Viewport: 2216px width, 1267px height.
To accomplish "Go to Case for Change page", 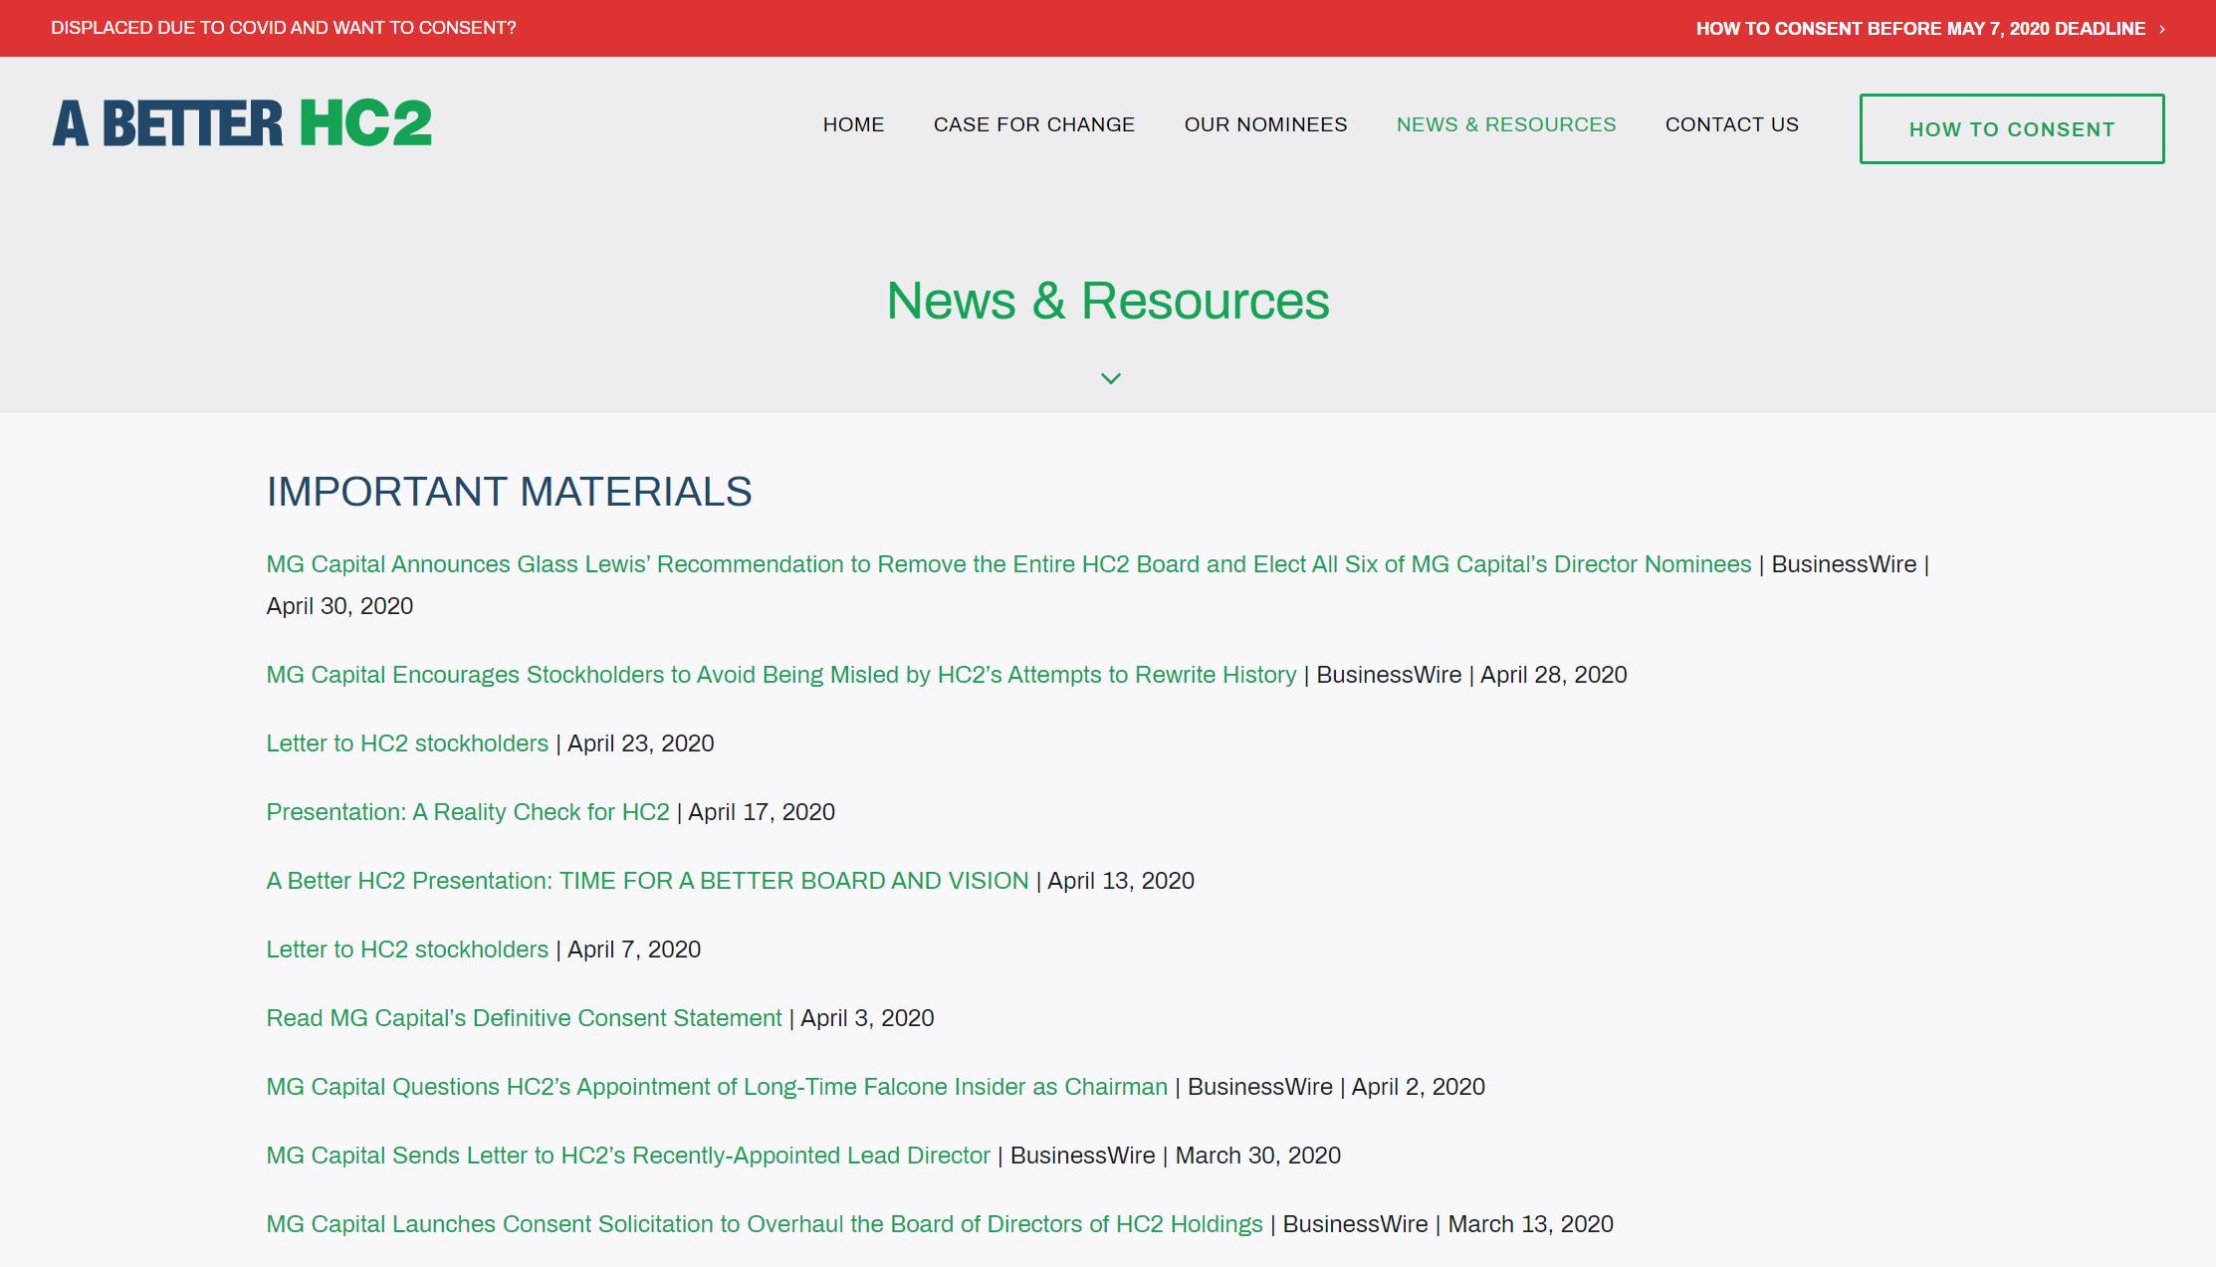I will [x=1033, y=124].
